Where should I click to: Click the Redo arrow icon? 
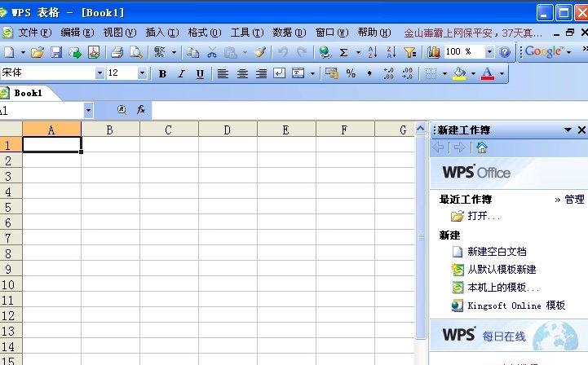pyautogui.click(x=302, y=52)
